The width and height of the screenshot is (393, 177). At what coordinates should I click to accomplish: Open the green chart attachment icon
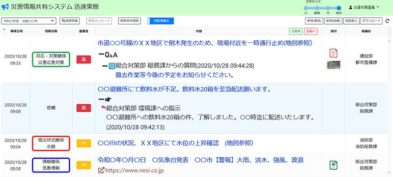[334, 165]
